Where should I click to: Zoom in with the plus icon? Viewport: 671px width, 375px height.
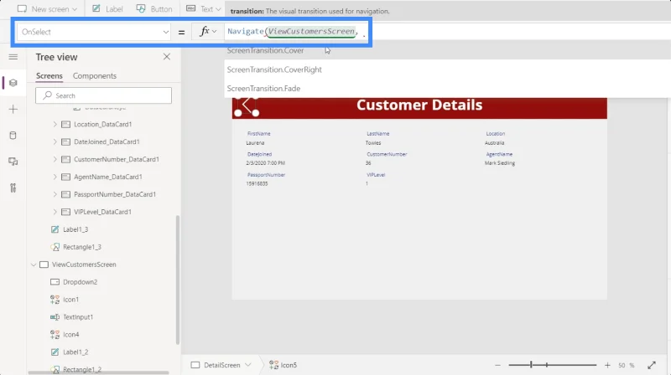pos(607,365)
